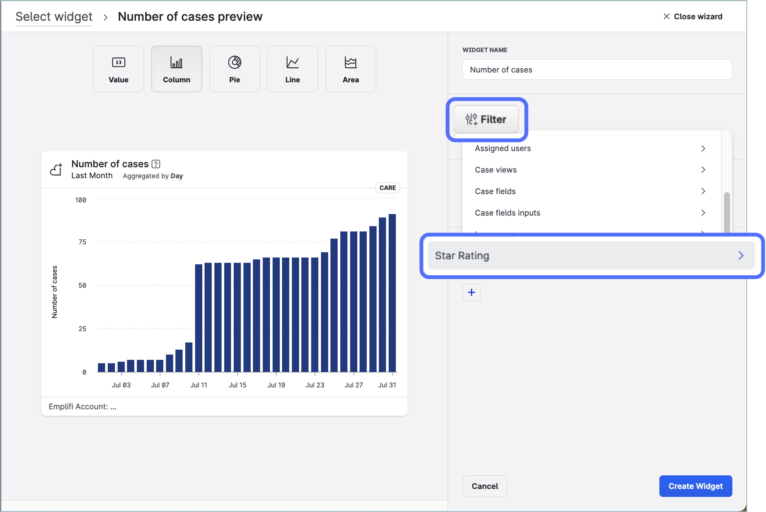Select the Value tab in widget selector
Viewport: 766px width, 512px height.
(118, 69)
